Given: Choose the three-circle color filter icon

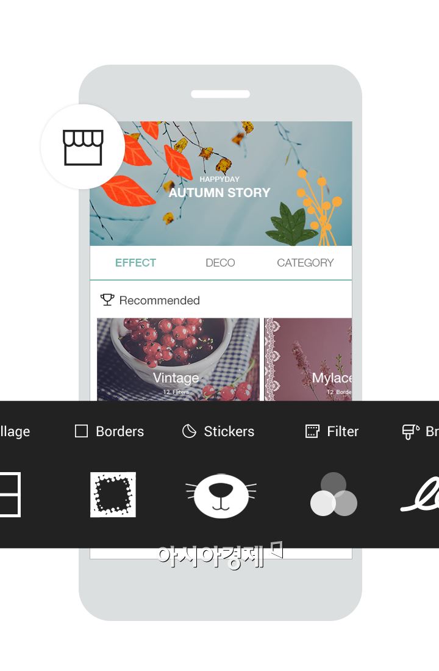Looking at the screenshot, I should coord(334,494).
